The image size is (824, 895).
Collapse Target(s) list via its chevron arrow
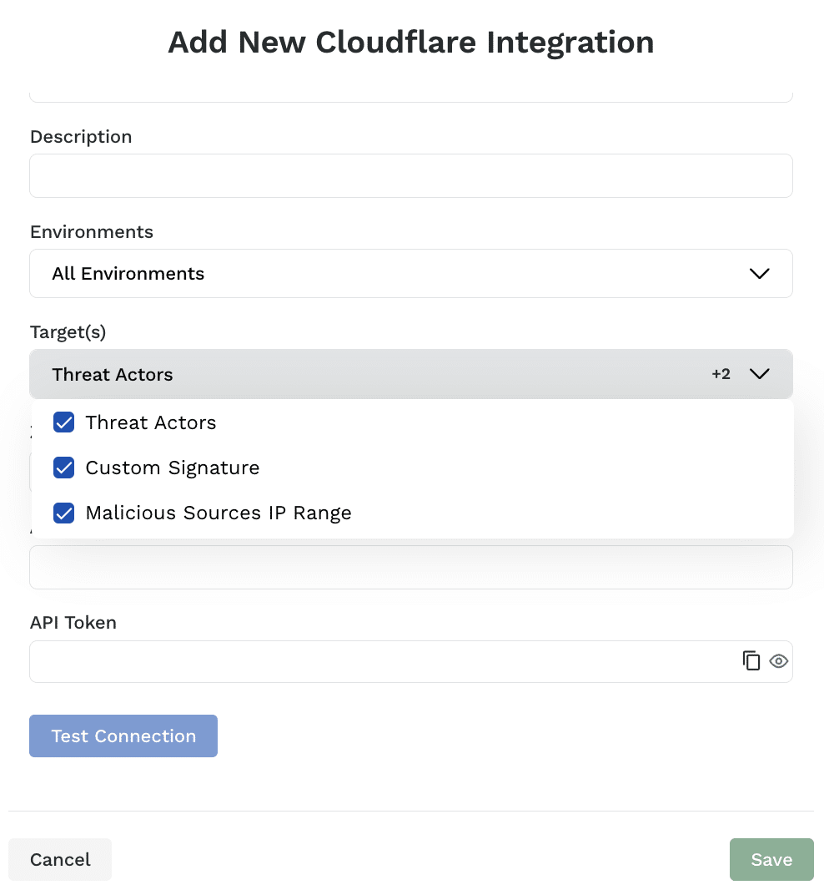coord(759,374)
